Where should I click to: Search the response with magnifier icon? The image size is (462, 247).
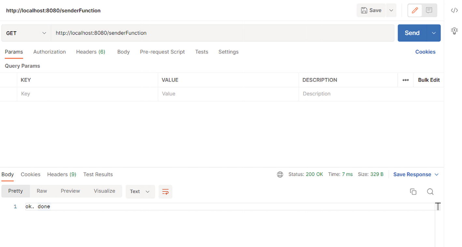click(430, 192)
